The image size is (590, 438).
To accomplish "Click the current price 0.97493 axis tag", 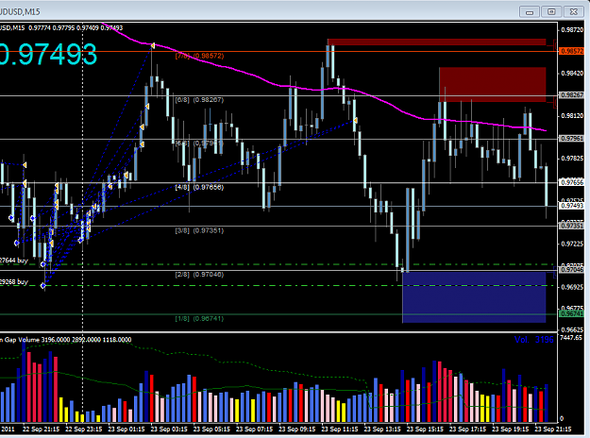I will click(x=571, y=206).
